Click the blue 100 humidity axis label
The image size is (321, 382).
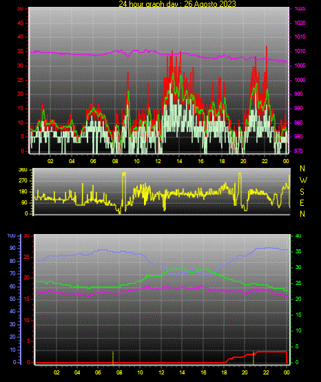tap(12, 236)
